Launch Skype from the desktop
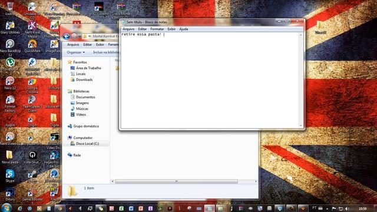Image resolution: width=377 pixels, height=212 pixels. [10, 175]
